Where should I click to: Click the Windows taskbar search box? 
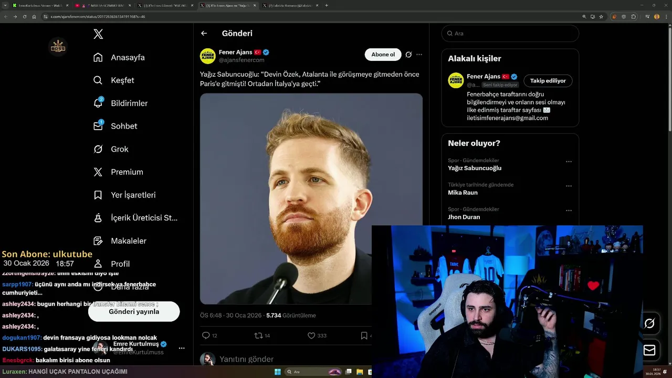(x=312, y=372)
